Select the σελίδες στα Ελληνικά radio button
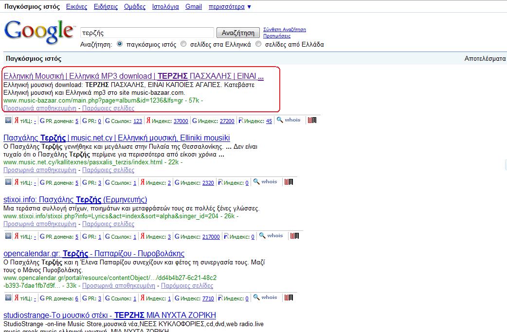The width and height of the screenshot is (507, 332). tap(183, 44)
